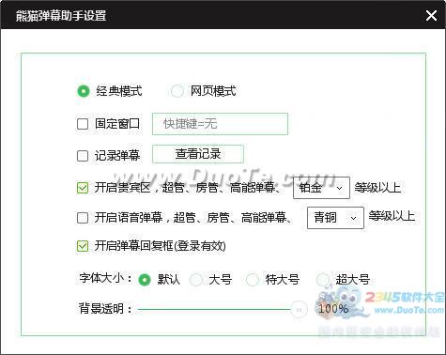This screenshot has width=446, height=355.
Task: Click the 字体大小 label
Action: pyautogui.click(x=105, y=278)
